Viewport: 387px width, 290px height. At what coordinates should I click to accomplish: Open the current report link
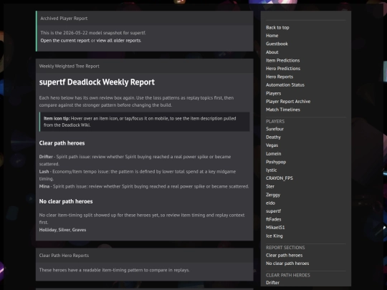coord(65,40)
